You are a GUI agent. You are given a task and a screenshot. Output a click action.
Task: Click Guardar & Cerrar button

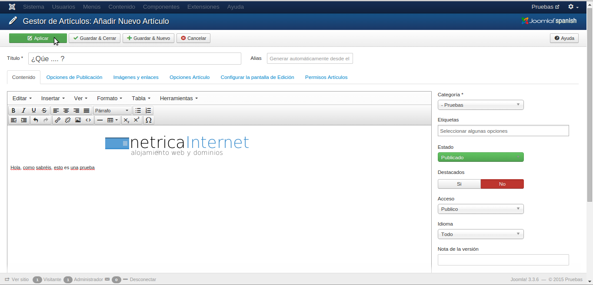click(94, 38)
